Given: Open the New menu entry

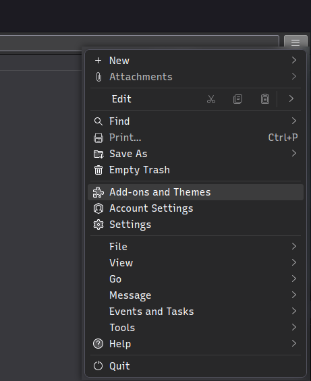Looking at the screenshot, I should tap(196, 61).
